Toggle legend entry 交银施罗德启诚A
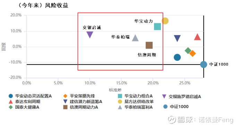Viewport: 240px width, 127px height. click(x=181, y=96)
